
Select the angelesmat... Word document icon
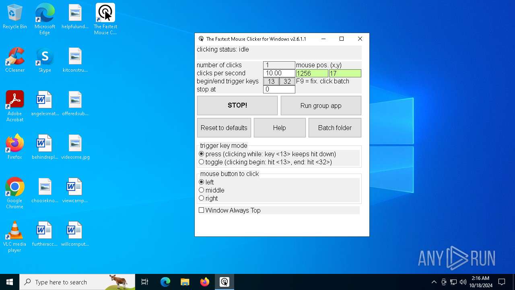45,104
